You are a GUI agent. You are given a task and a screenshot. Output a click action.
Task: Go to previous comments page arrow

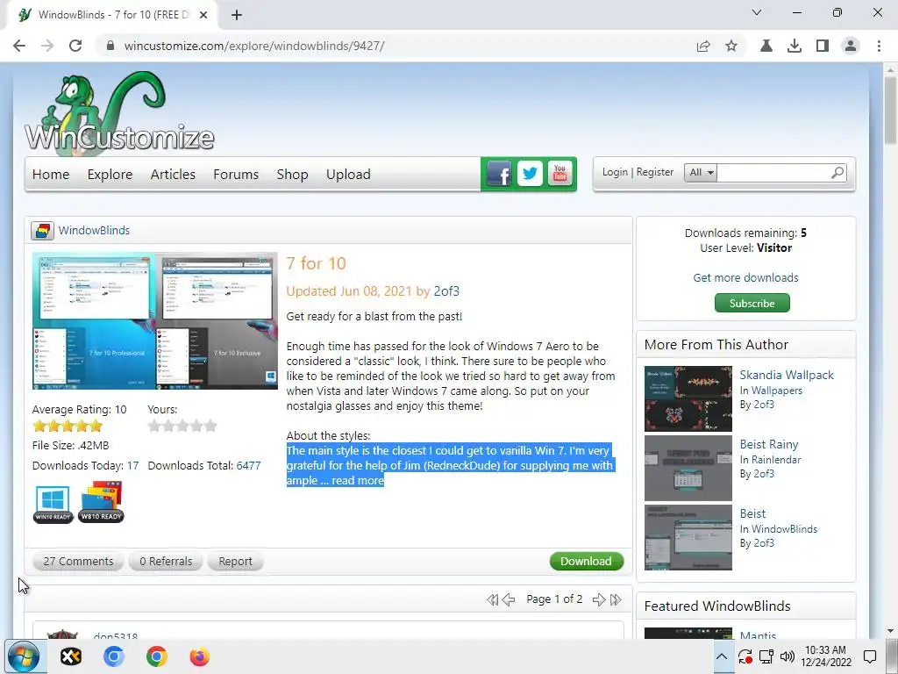(509, 599)
